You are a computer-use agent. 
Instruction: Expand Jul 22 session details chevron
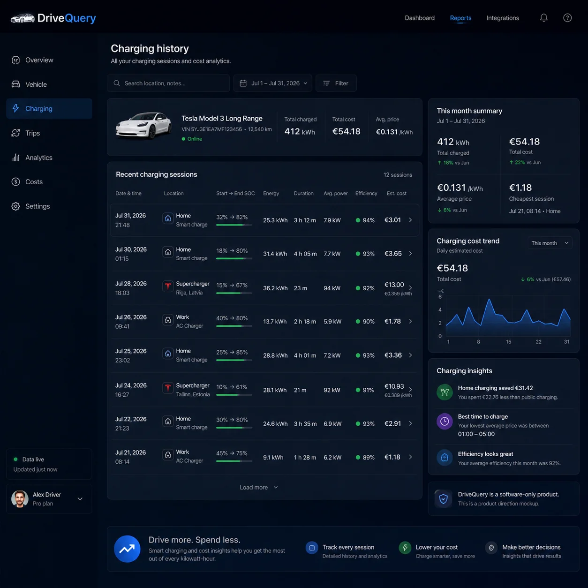pyautogui.click(x=410, y=423)
